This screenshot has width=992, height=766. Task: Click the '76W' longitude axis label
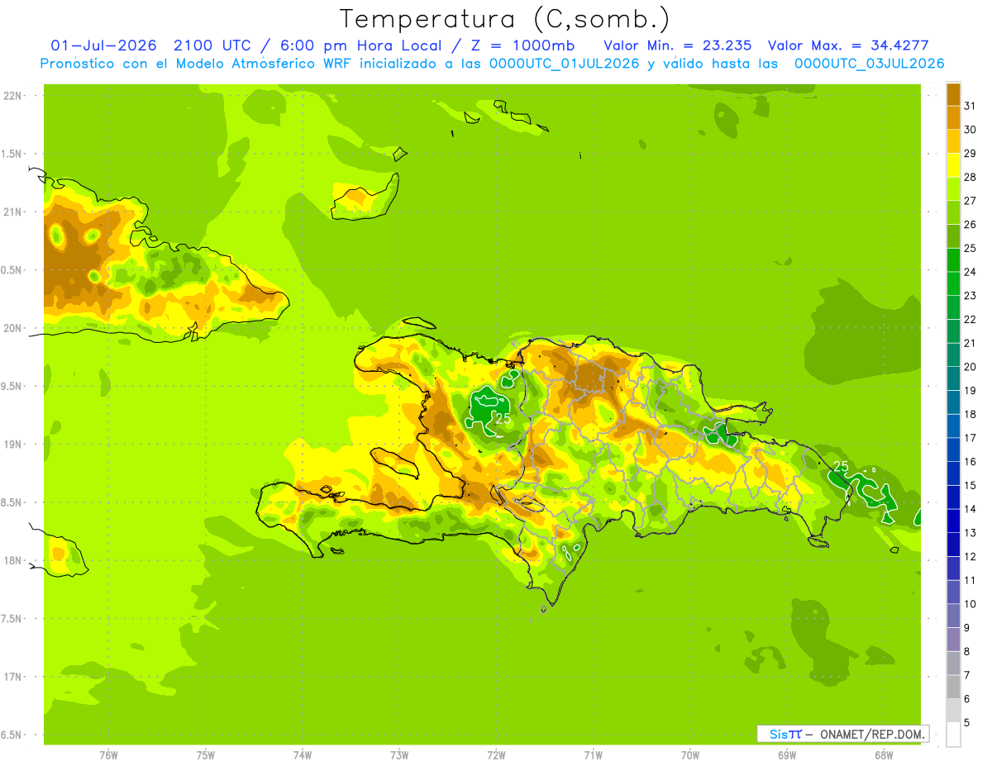tap(108, 754)
